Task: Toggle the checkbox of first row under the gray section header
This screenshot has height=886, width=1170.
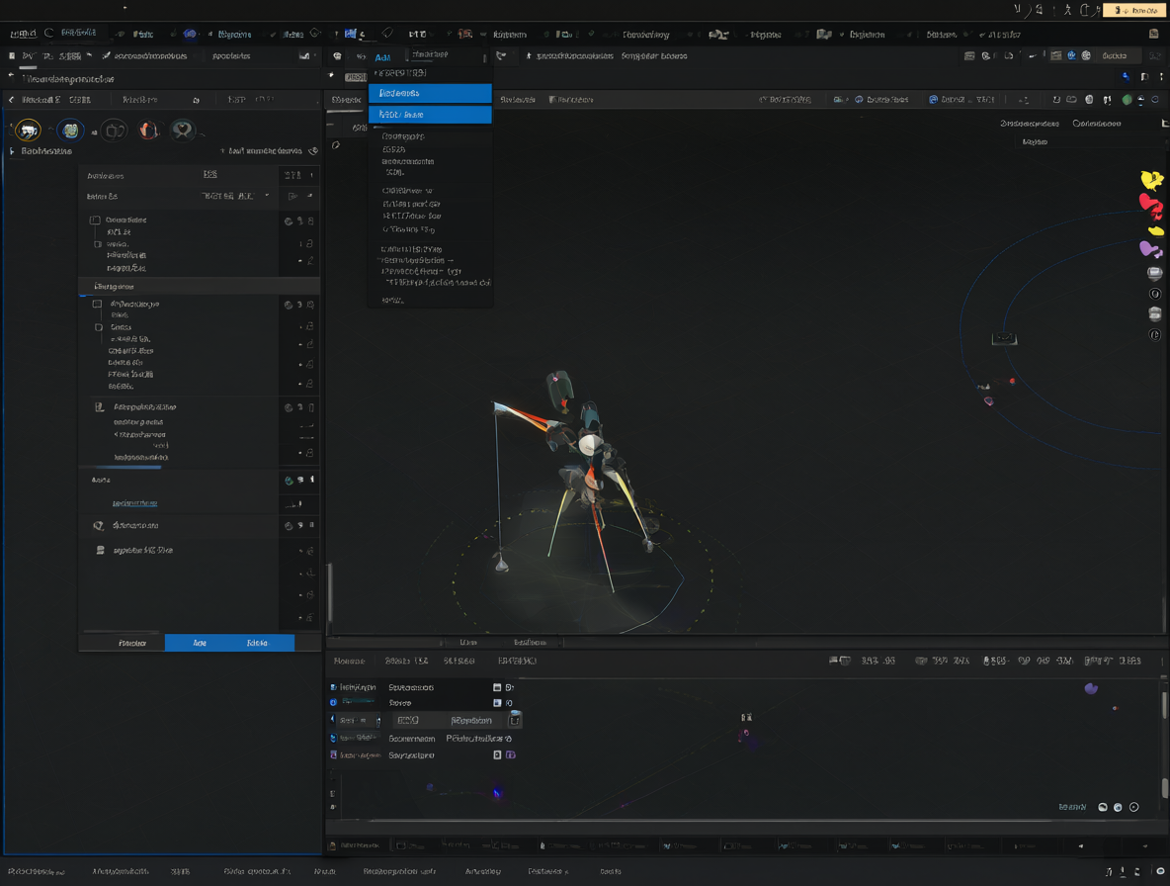Action: 97,305
